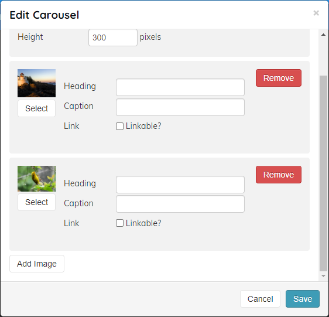Cancel the carousel edits

click(x=260, y=299)
